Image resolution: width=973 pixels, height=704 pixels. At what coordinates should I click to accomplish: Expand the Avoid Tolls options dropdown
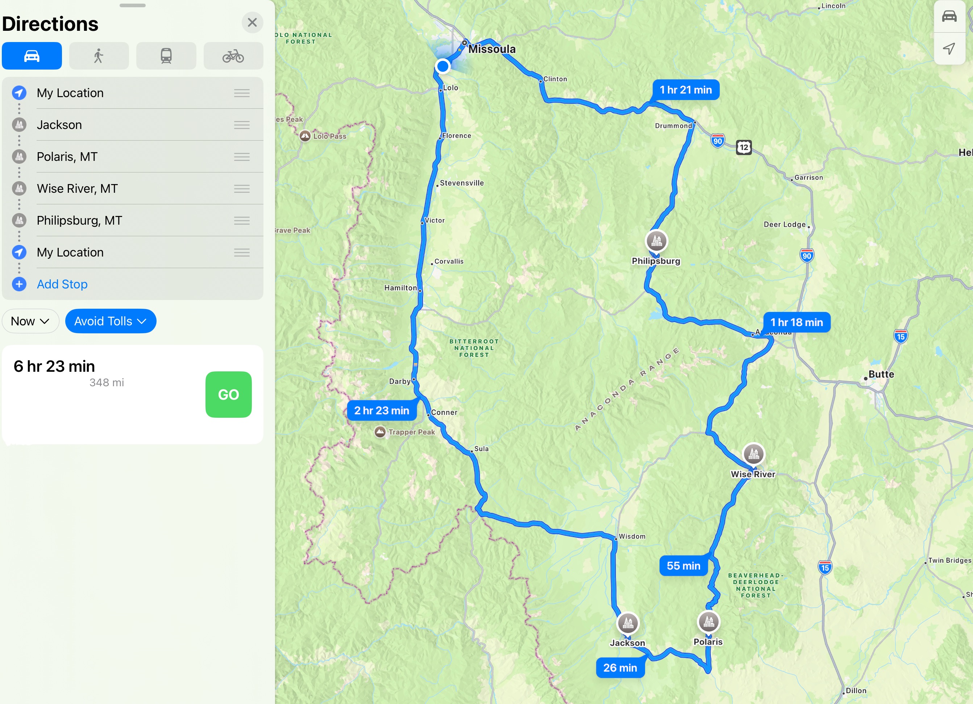tap(111, 321)
